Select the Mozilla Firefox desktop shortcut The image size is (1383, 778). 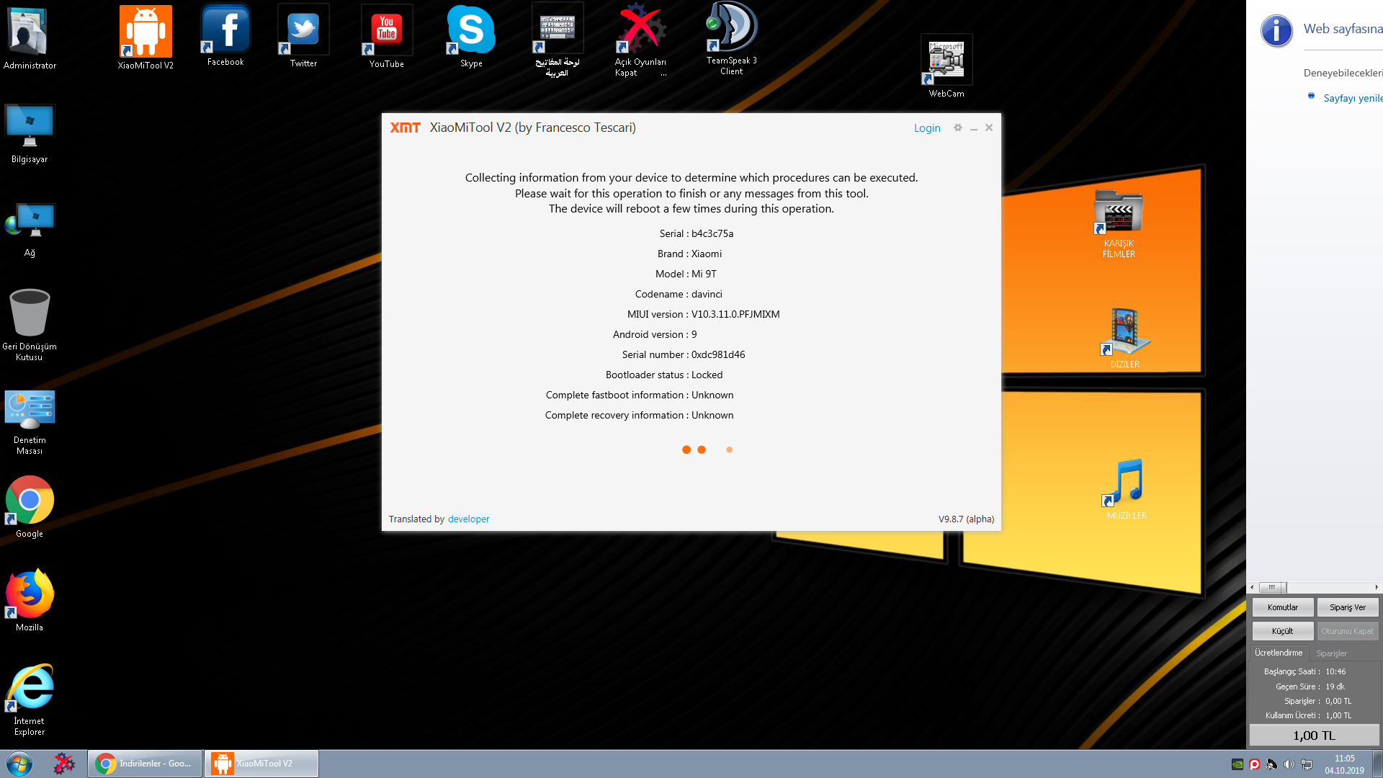tap(30, 601)
